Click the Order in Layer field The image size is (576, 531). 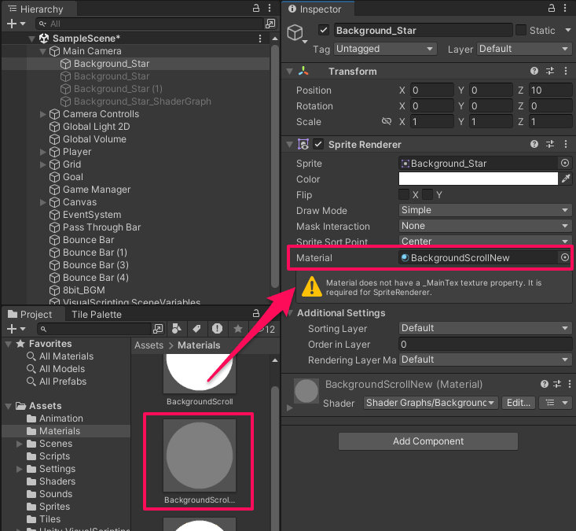tap(486, 345)
